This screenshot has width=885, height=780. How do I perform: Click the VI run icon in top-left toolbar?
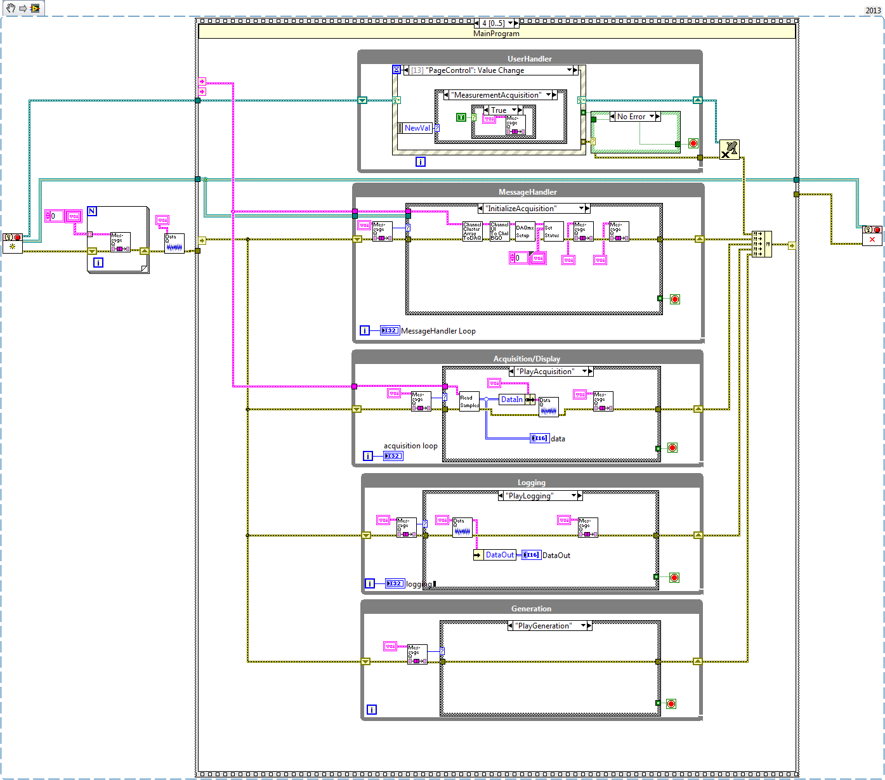coord(35,8)
